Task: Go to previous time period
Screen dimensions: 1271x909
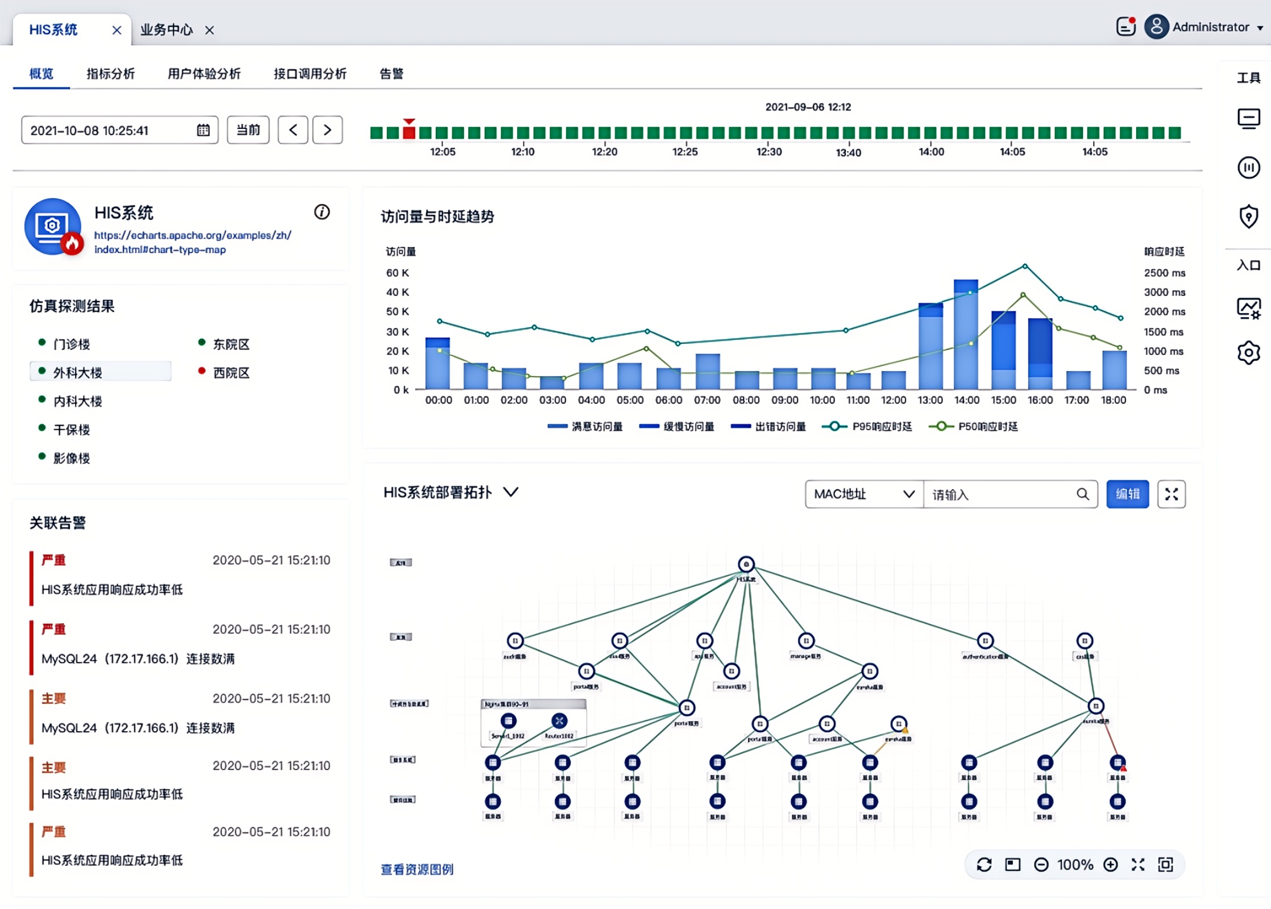Action: tap(293, 130)
